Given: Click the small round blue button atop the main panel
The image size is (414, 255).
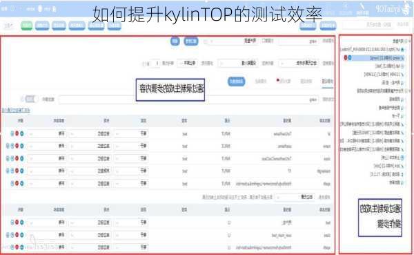Looking at the screenshot, I should point(175,41).
